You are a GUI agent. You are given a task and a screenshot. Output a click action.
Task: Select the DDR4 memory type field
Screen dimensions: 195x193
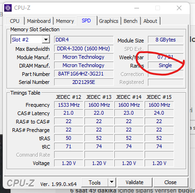point(84,40)
